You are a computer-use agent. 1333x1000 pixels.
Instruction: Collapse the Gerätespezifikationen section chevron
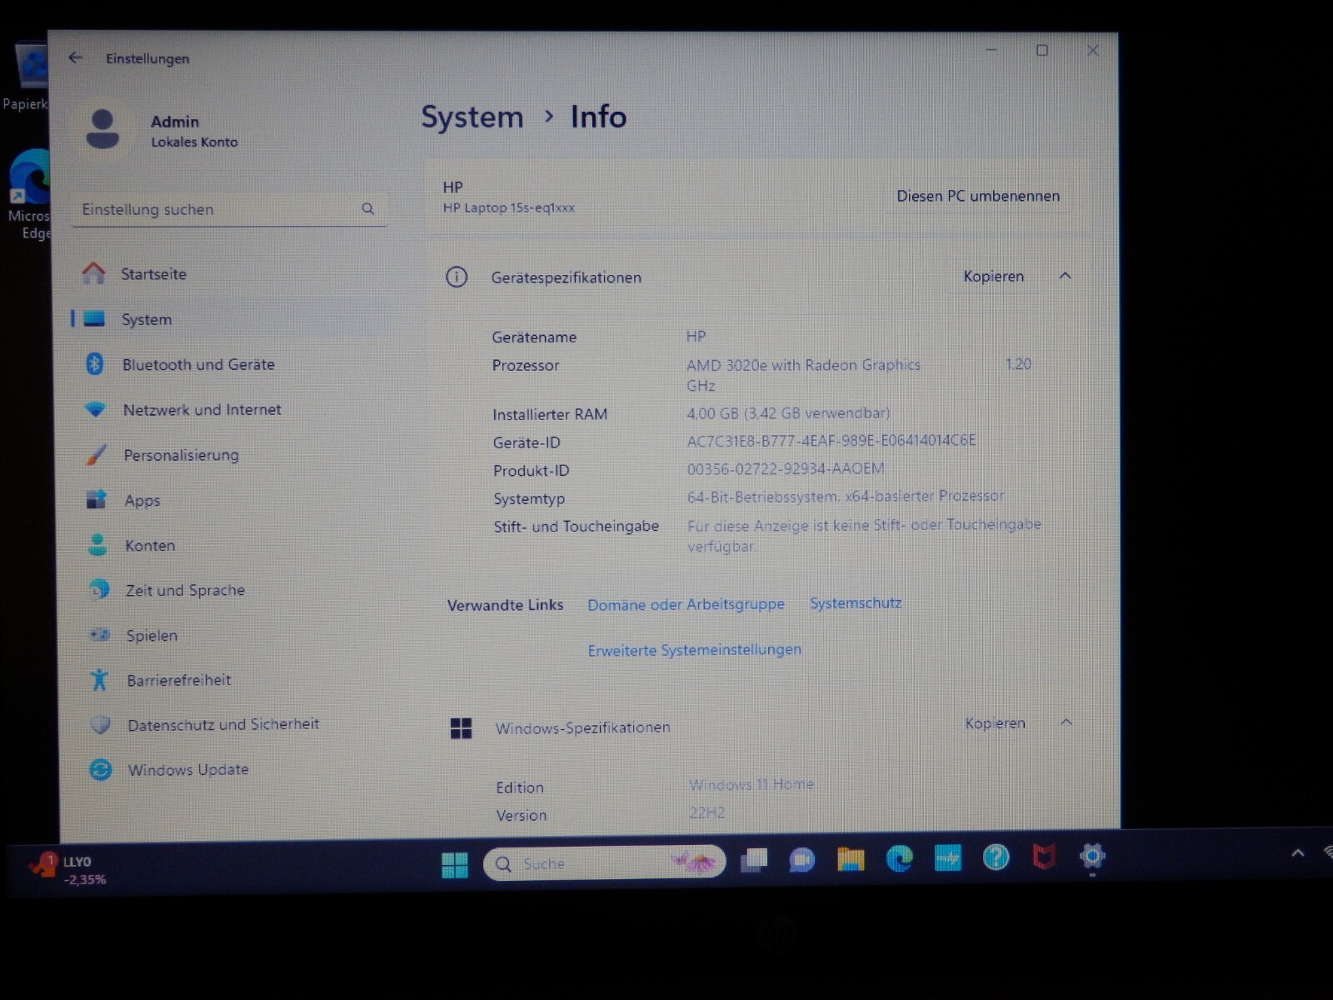[1065, 276]
